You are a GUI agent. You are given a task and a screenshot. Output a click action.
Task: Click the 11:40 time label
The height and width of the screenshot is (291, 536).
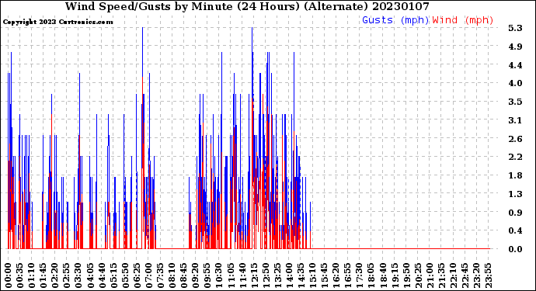coord(242,275)
